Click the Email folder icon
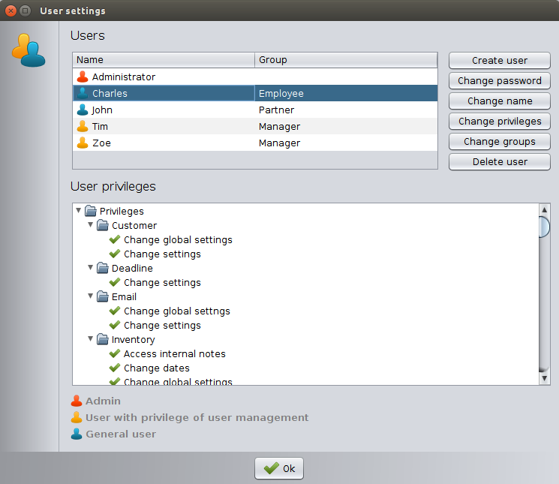559x484 pixels. pos(103,296)
